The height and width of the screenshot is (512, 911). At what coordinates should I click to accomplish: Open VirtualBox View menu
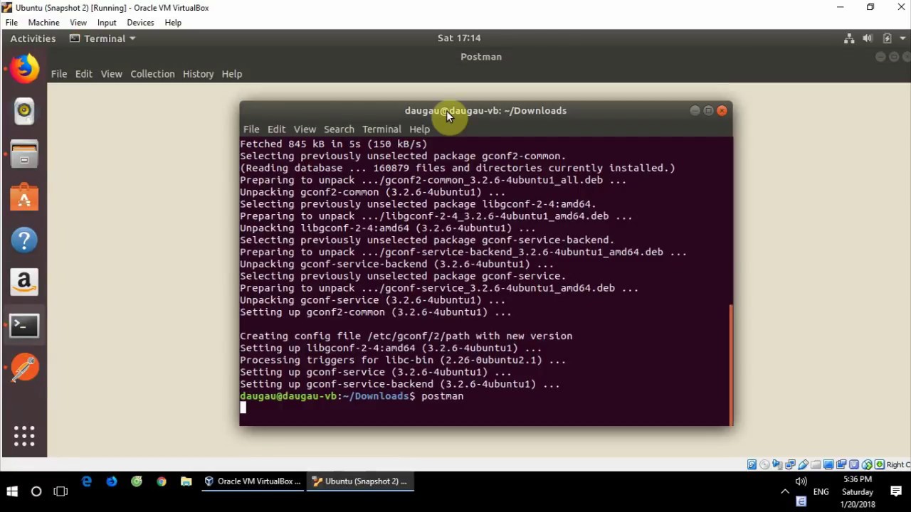[78, 23]
